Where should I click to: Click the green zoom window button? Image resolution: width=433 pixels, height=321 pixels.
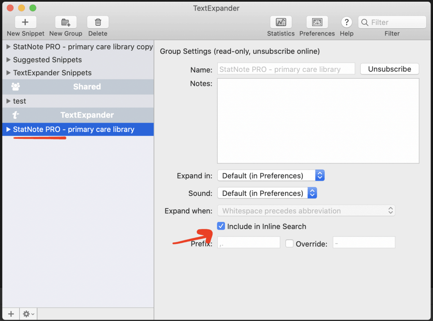click(33, 8)
